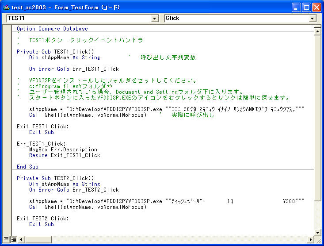This screenshot has width=324, height=246.
Task: Click the line "On Error GoTo Err_TEST2_Click"
Action: (x=74, y=190)
